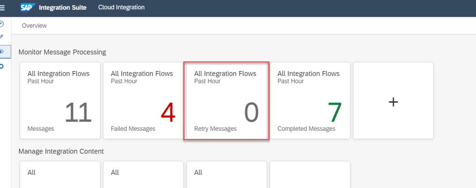Open the Messages tile showing 11
The image size is (476, 188).
click(x=60, y=101)
